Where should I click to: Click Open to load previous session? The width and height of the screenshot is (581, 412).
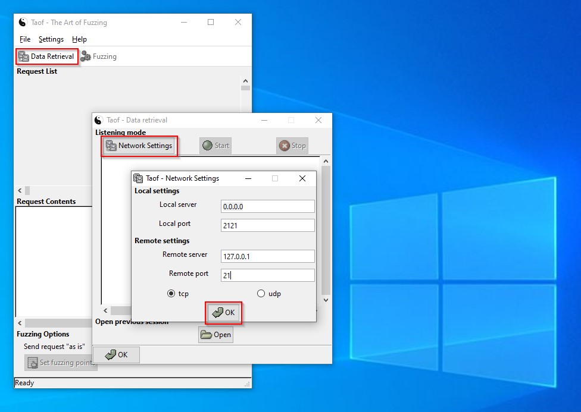click(215, 335)
